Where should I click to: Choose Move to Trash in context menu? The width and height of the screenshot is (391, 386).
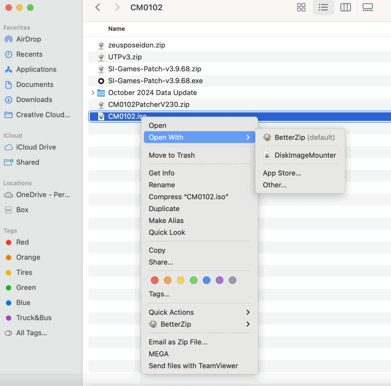click(x=171, y=155)
